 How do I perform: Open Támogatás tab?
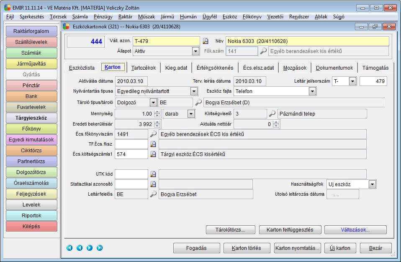pos(375,68)
